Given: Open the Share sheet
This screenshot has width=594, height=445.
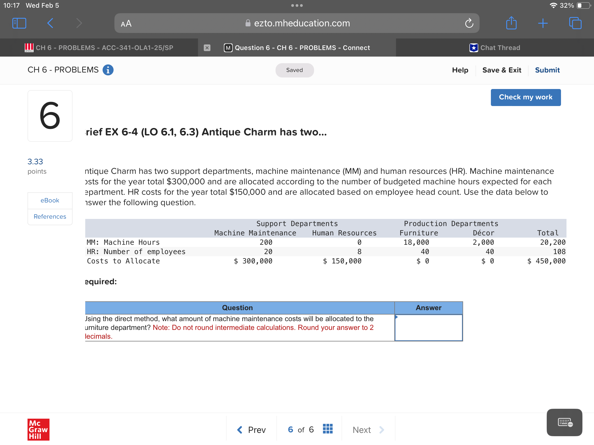Looking at the screenshot, I should (511, 23).
